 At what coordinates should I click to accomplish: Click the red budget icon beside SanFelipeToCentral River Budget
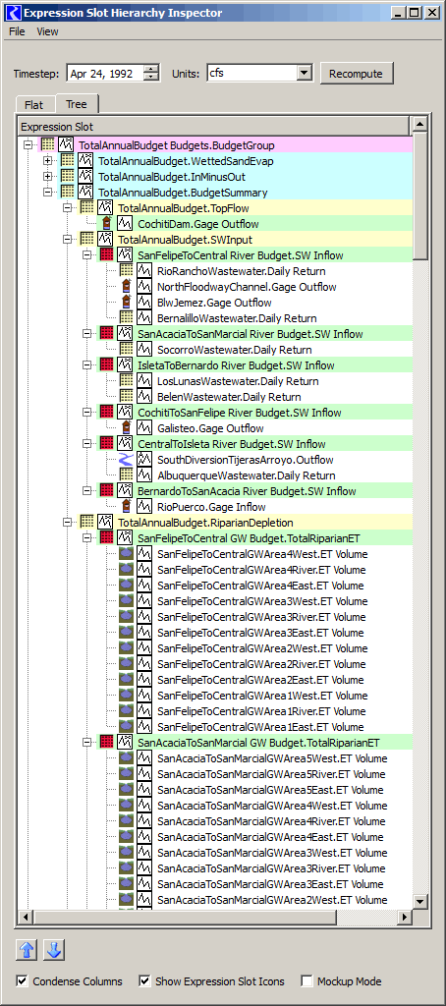click(106, 255)
